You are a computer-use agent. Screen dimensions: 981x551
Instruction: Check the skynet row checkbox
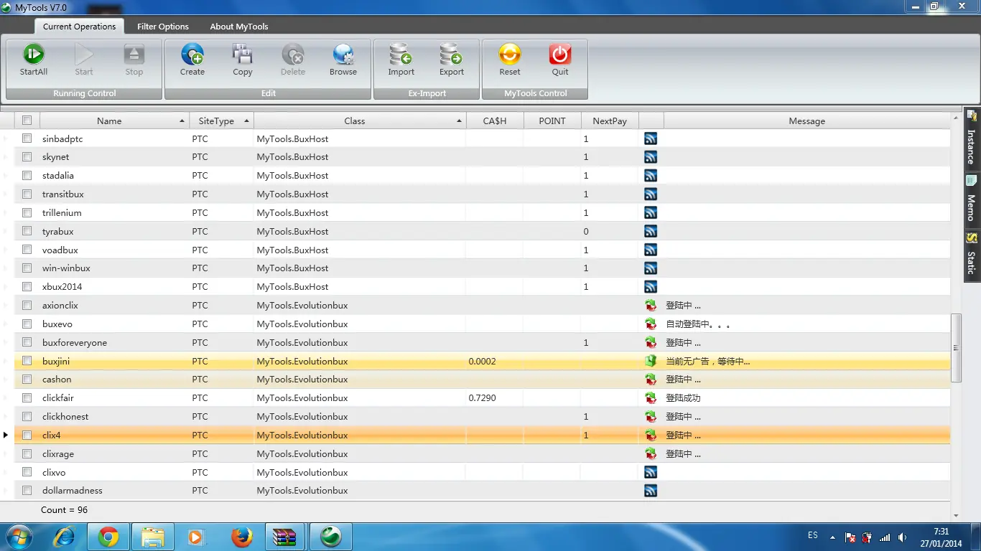(27, 156)
